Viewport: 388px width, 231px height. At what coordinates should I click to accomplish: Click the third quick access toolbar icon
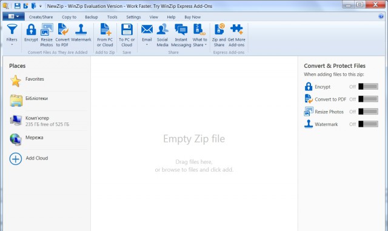point(34,5)
